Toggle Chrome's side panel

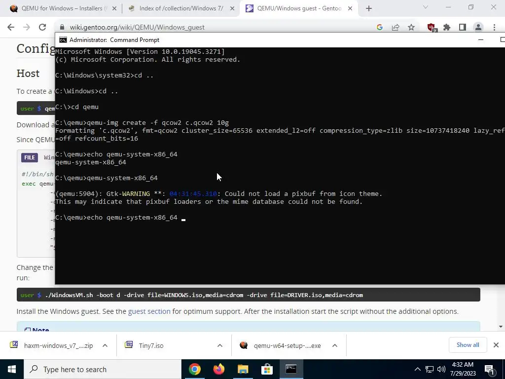pos(463,28)
